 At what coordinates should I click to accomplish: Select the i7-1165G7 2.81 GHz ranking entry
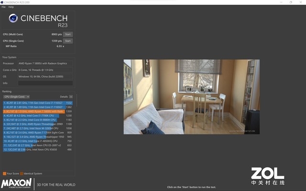point(37,103)
